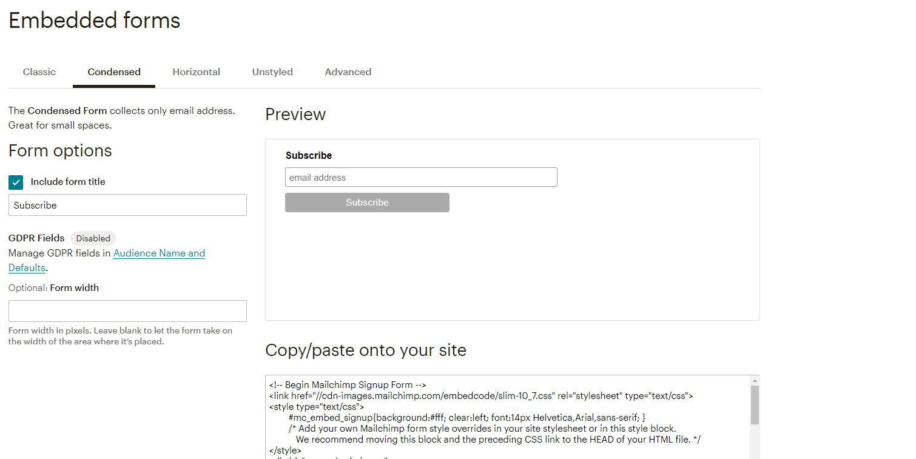Open the Audience Name and Defaults link
The height and width of the screenshot is (459, 916).
point(159,253)
